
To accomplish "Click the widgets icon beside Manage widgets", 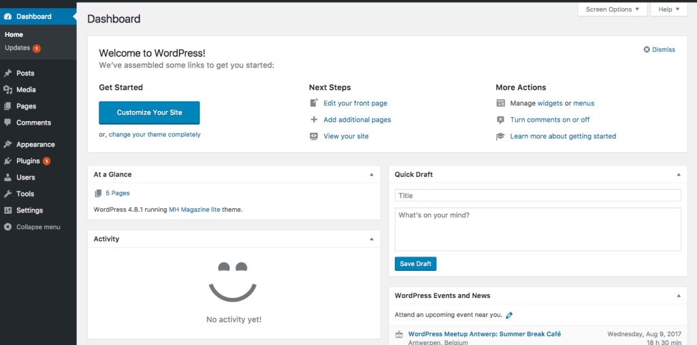I will pos(500,103).
